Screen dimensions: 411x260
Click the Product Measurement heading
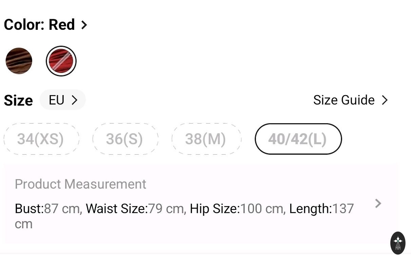coord(80,184)
